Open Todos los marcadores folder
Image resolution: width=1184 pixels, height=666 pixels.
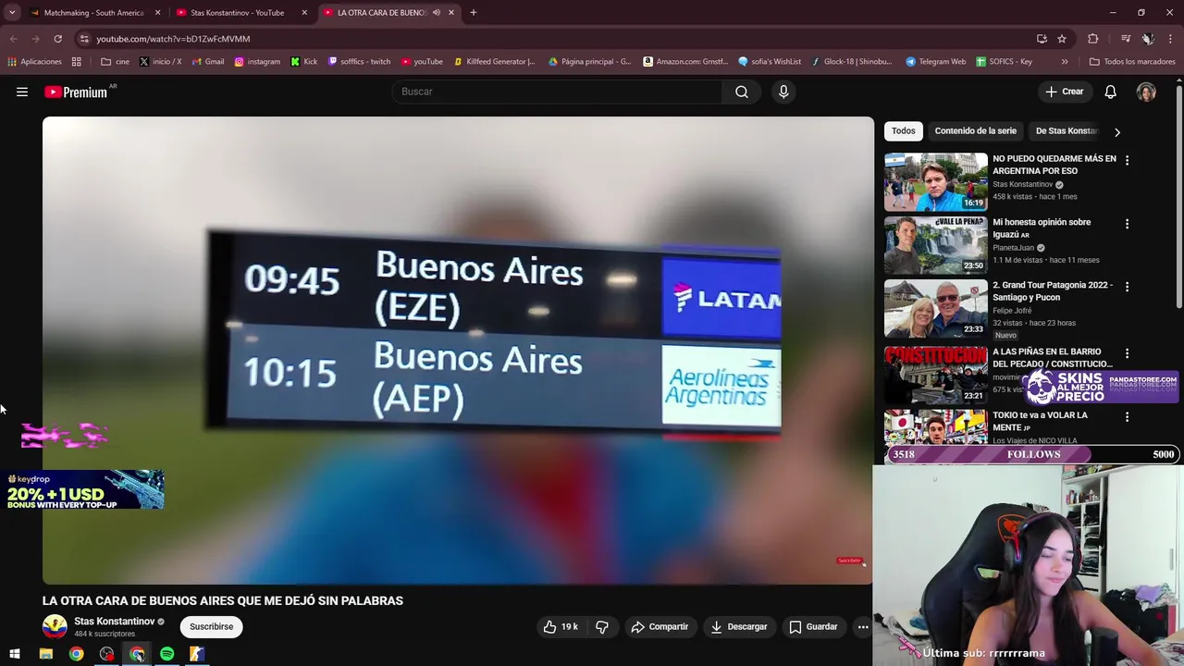click(x=1132, y=62)
